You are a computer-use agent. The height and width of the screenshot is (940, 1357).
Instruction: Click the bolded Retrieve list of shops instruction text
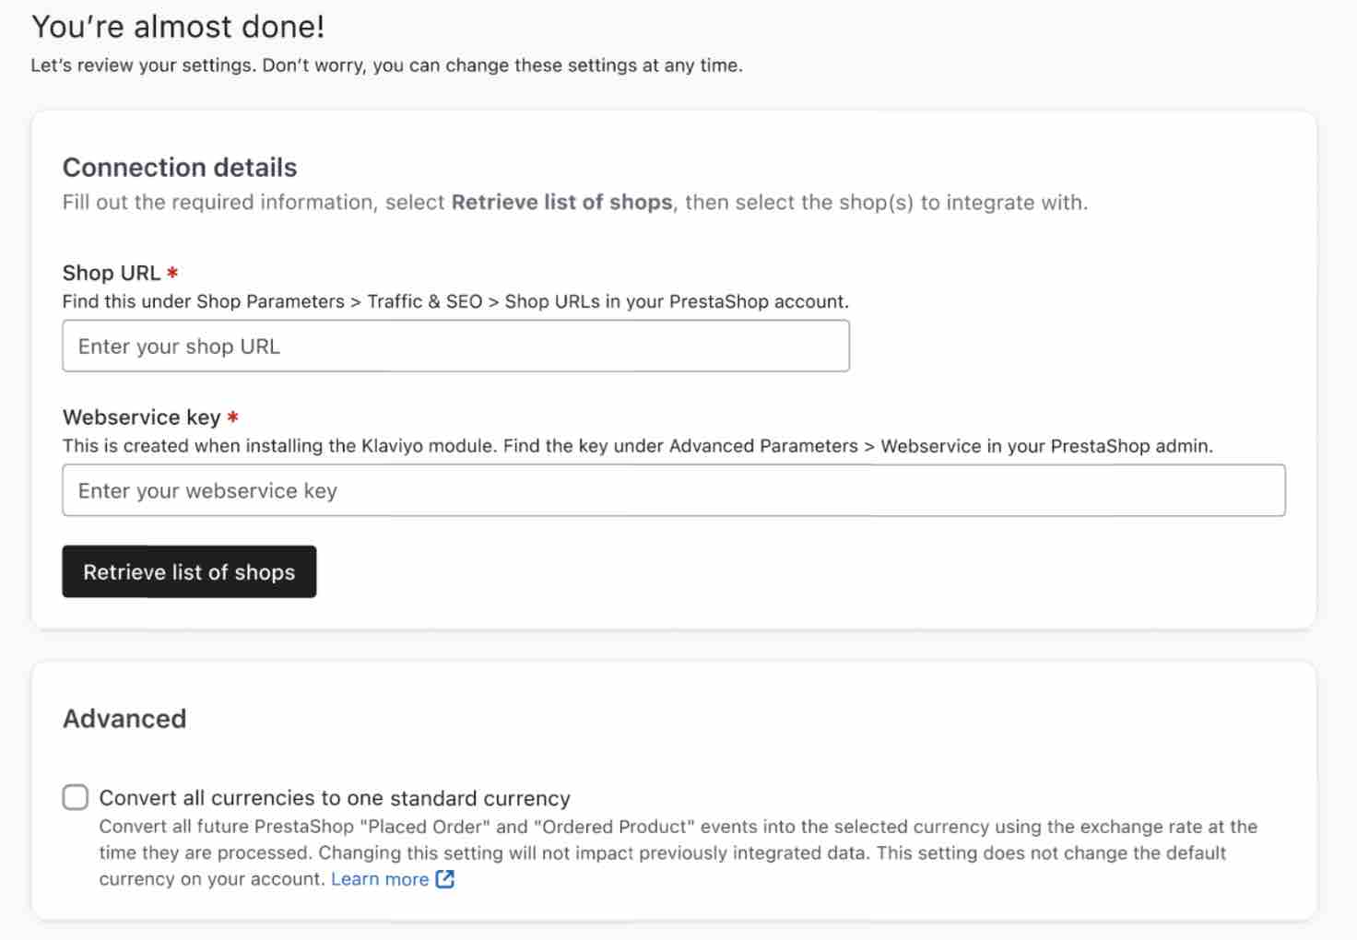click(562, 202)
